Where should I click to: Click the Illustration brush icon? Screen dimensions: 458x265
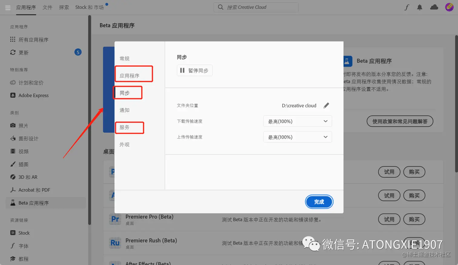click(13, 164)
